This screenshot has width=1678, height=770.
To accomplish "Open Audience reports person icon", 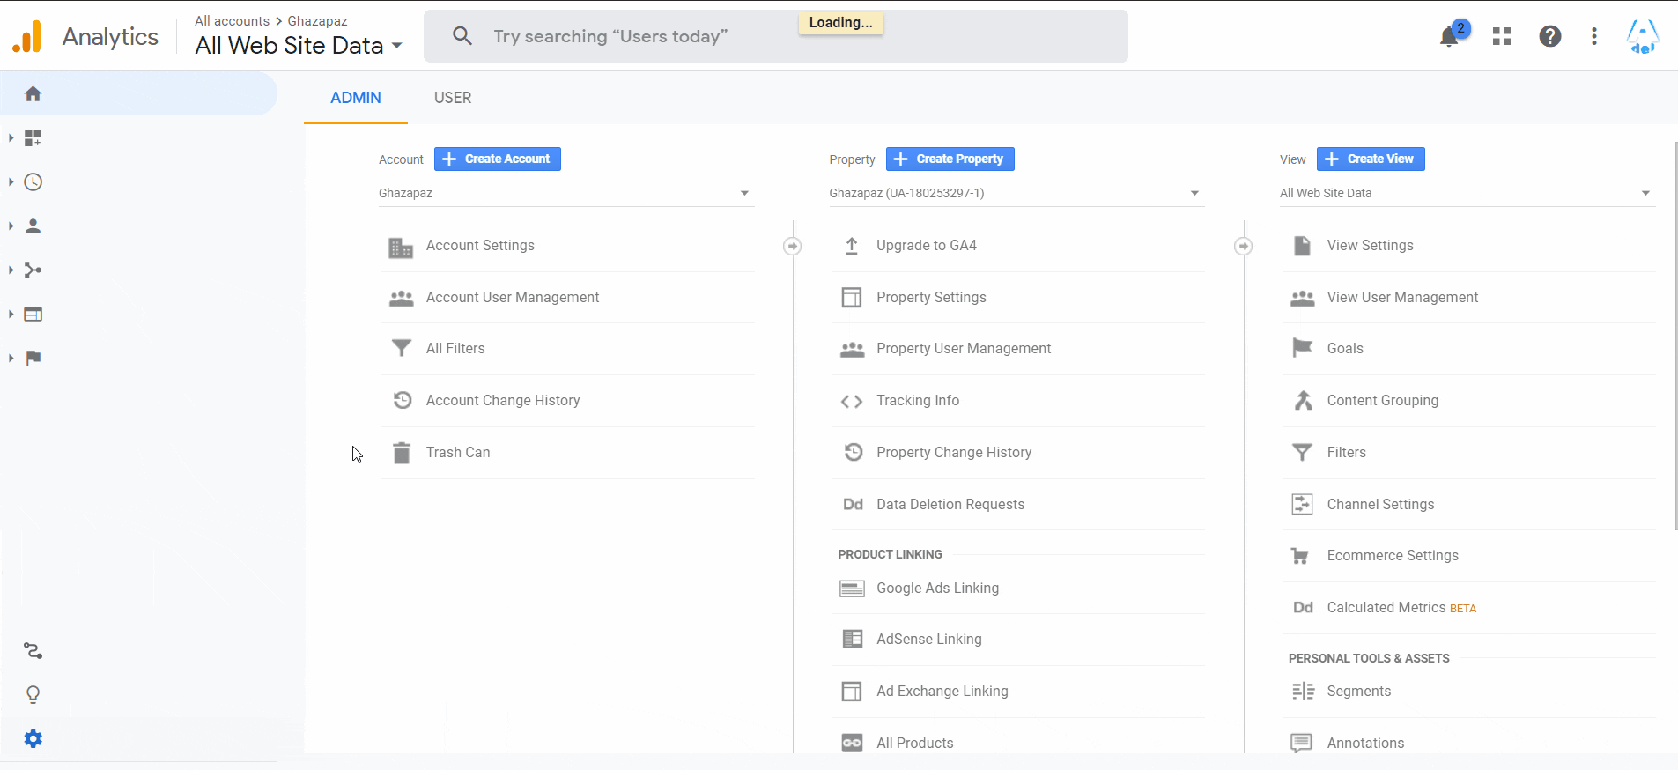I will point(33,226).
